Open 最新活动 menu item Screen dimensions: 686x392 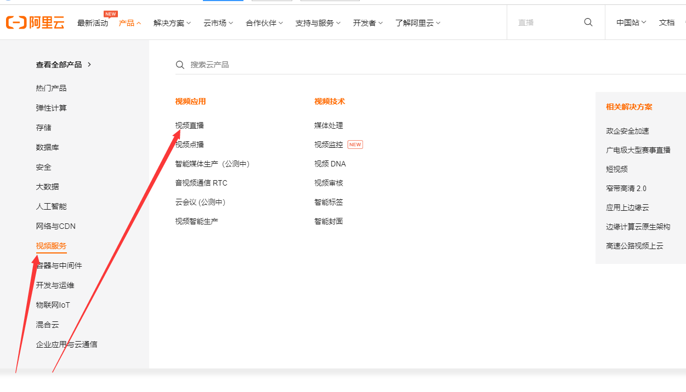point(93,23)
